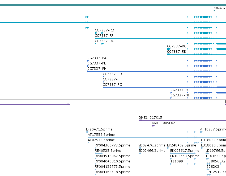Click the teal chromosome bar at top
Screen dimensions: 226x176
[113, 5]
